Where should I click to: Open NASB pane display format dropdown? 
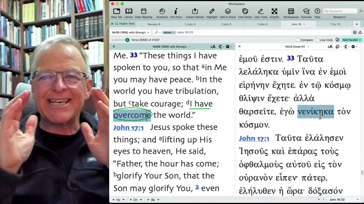[221, 47]
